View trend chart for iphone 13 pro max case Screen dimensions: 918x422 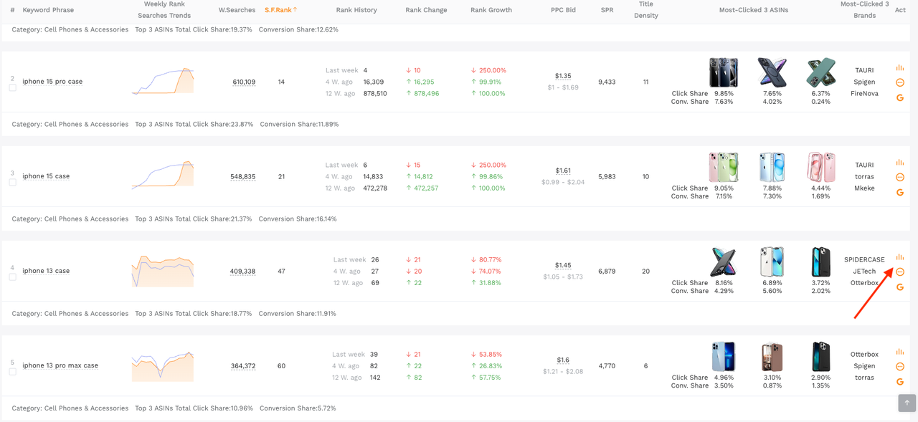click(x=163, y=366)
